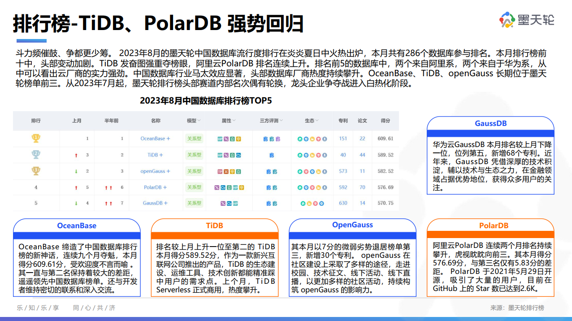Click the orange shield attribute icon in OceanBase row
572x321 pixels.
point(238,139)
